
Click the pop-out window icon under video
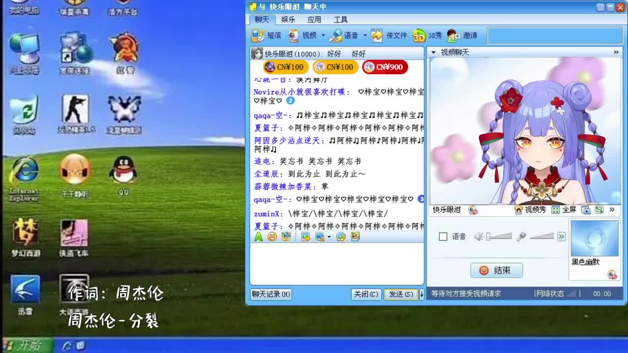(586, 210)
